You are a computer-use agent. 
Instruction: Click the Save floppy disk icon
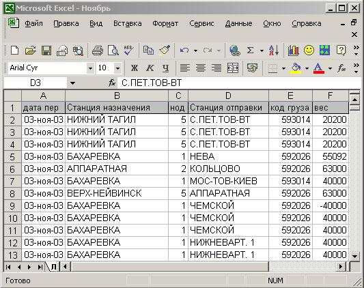46,51
